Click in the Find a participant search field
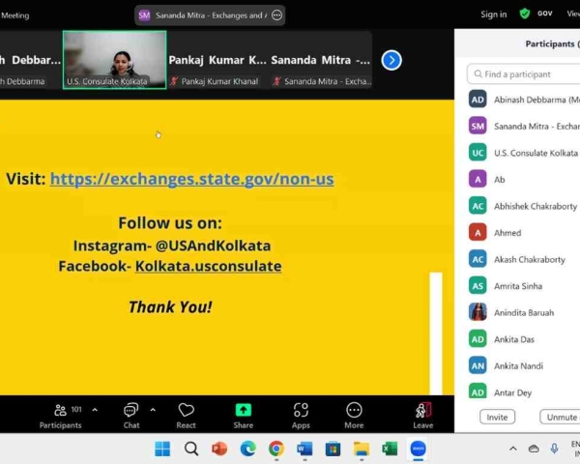This screenshot has height=464, width=580. [x=527, y=74]
